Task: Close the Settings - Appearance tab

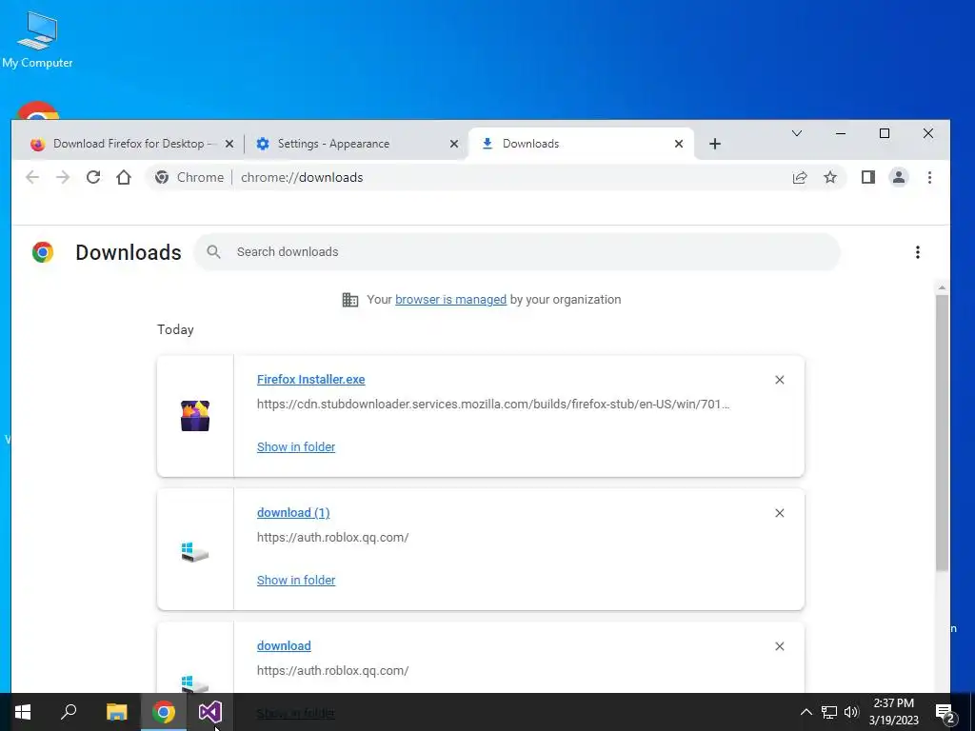Action: point(454,144)
